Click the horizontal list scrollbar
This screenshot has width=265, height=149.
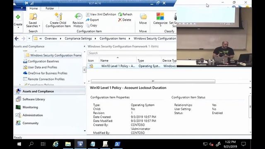pos(153,81)
